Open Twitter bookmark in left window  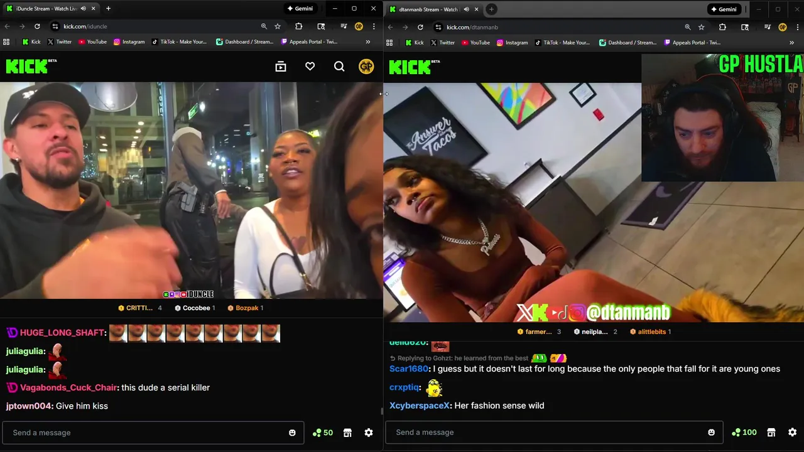pos(59,42)
